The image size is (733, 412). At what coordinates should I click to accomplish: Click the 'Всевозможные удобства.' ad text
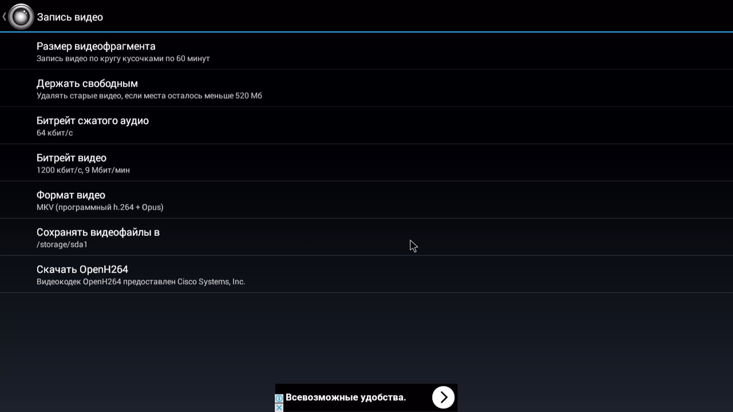click(346, 397)
